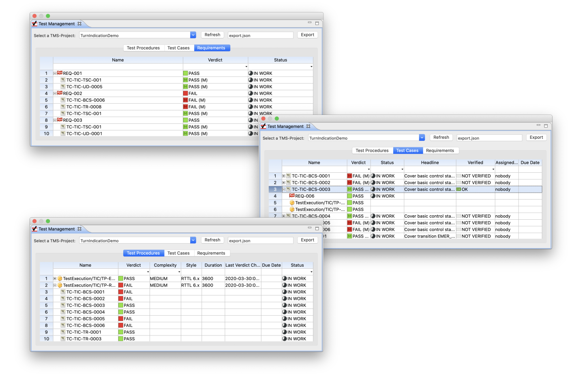Image resolution: width=587 pixels, height=382 pixels.
Task: Expand TC-TIC-BCS-0002 in the Test Cases window
Action: point(284,183)
